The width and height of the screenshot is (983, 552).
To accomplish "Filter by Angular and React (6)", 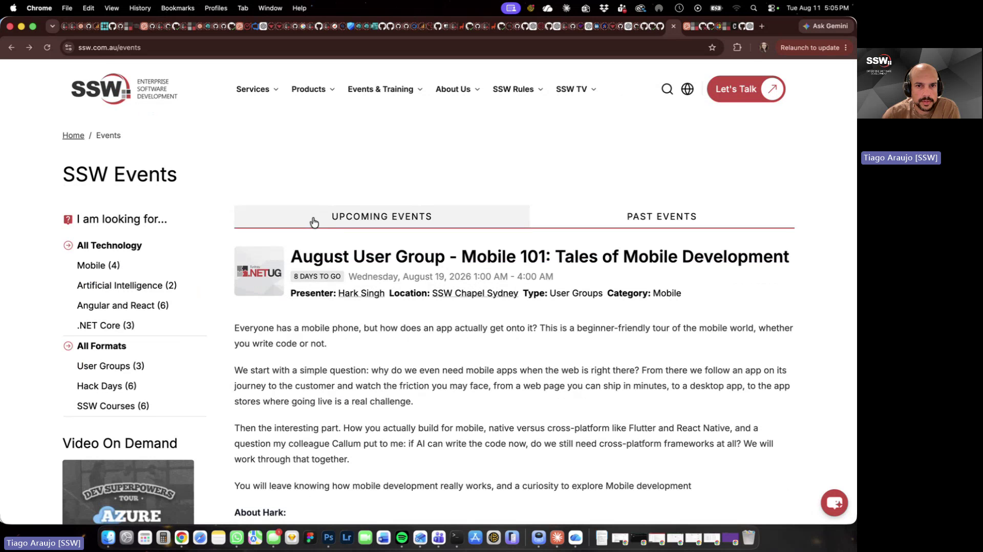I will [122, 306].
